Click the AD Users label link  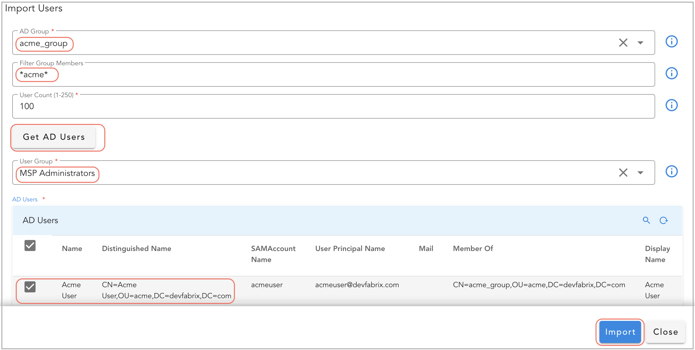25,199
